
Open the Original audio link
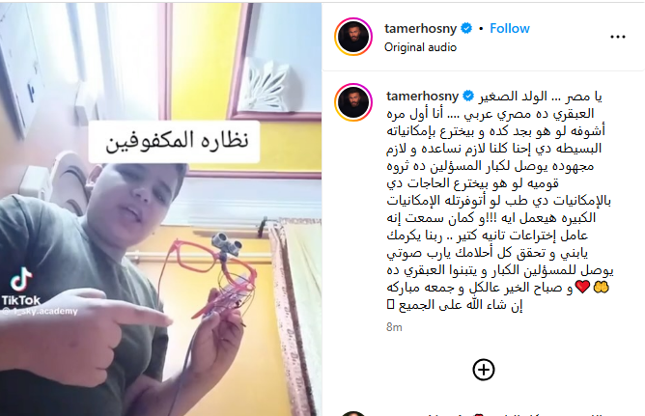click(x=420, y=47)
